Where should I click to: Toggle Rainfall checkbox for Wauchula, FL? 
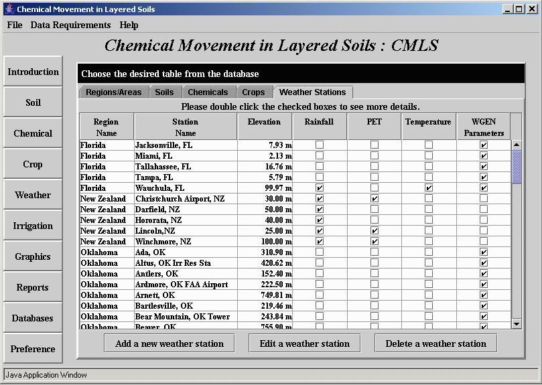[x=320, y=187]
